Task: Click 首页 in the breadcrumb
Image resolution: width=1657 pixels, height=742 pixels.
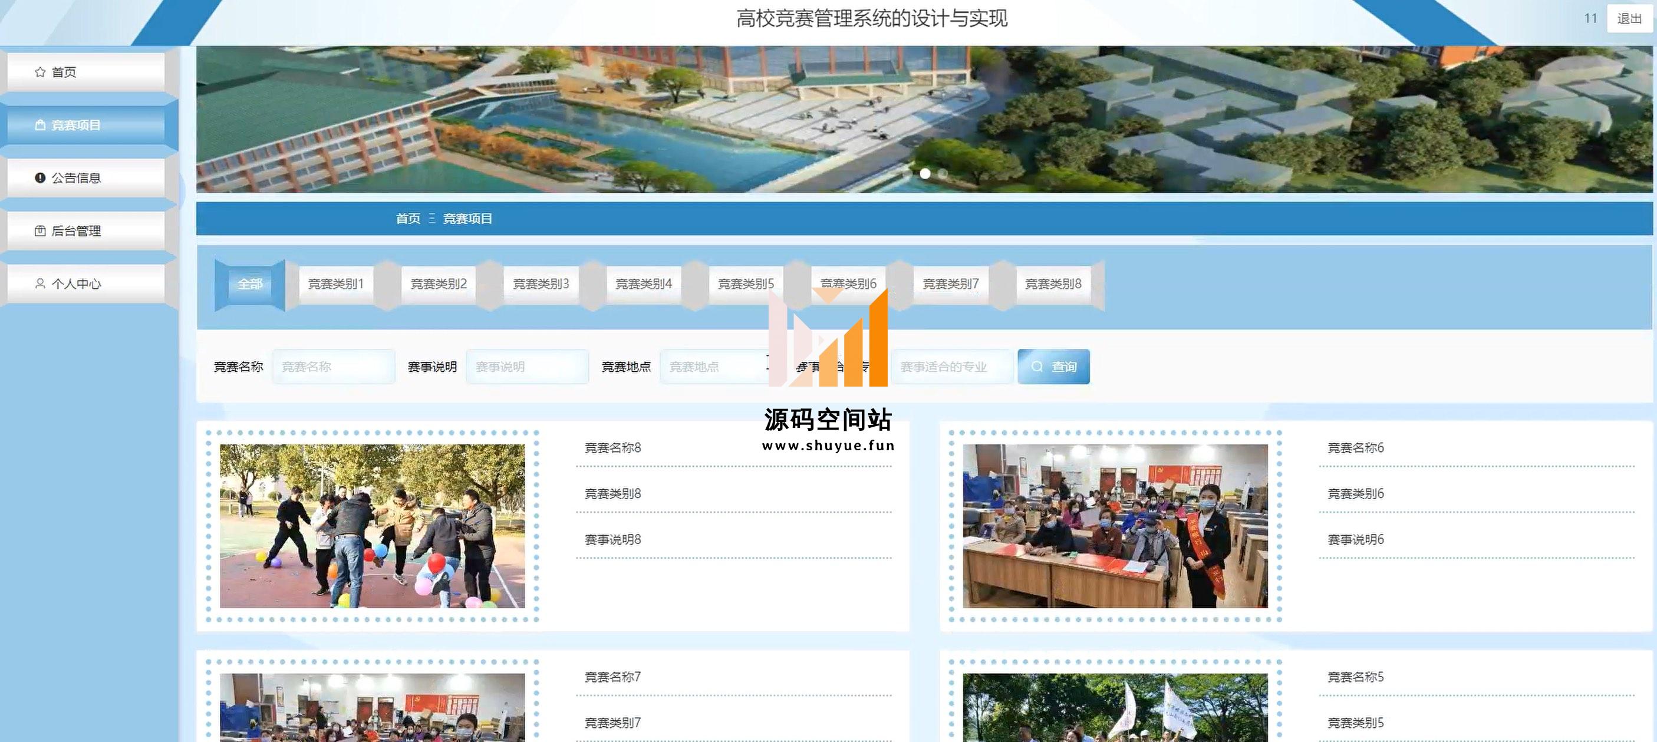Action: [x=408, y=219]
